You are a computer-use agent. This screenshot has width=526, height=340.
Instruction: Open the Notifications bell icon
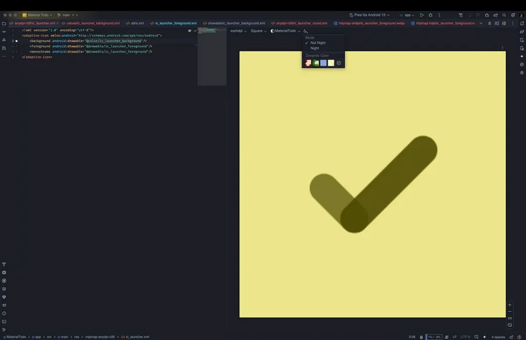click(522, 24)
